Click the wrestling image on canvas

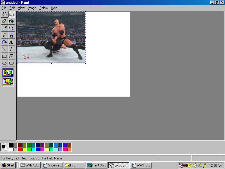[x=51, y=37]
